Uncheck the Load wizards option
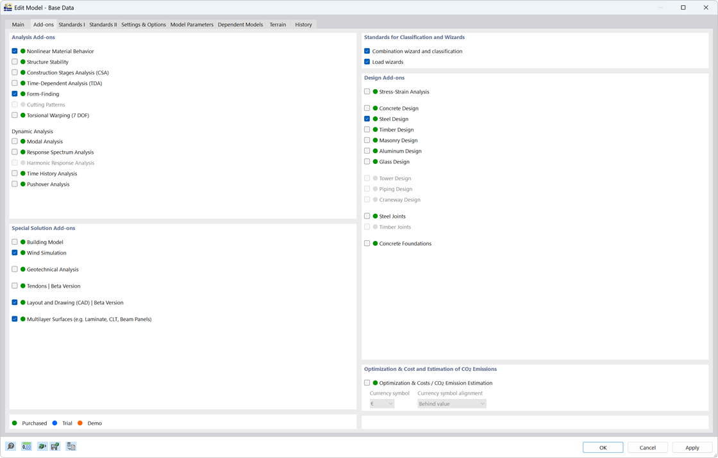Viewport: 718px width, 458px height. [x=367, y=61]
